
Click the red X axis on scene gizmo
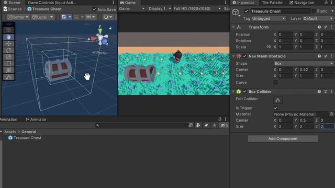[x=94, y=39]
